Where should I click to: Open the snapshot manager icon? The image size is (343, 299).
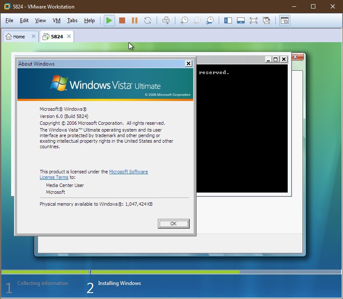[210, 20]
